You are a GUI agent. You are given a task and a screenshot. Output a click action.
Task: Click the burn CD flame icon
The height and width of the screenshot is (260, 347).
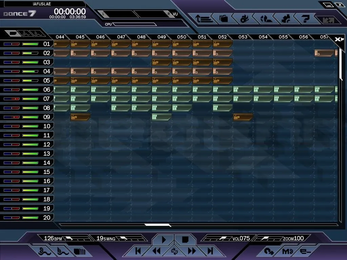point(244,19)
